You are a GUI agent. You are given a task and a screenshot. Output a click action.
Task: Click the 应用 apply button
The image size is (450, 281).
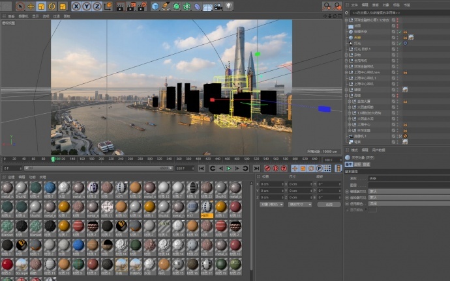329,204
